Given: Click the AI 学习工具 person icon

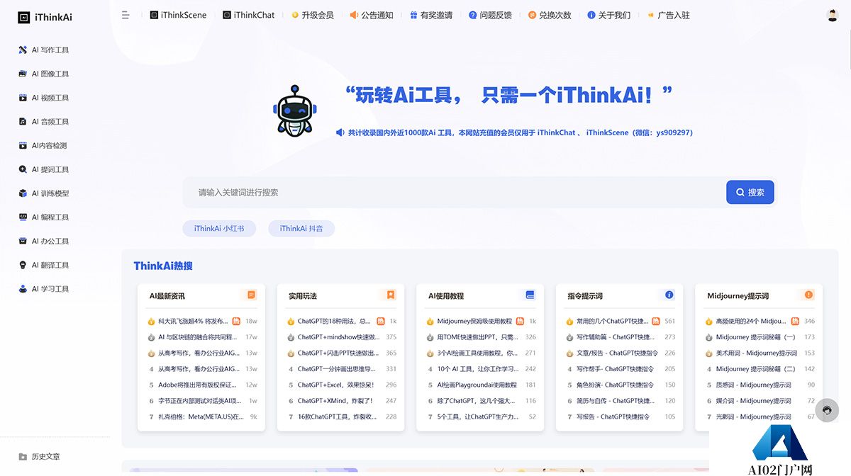Looking at the screenshot, I should pos(23,289).
